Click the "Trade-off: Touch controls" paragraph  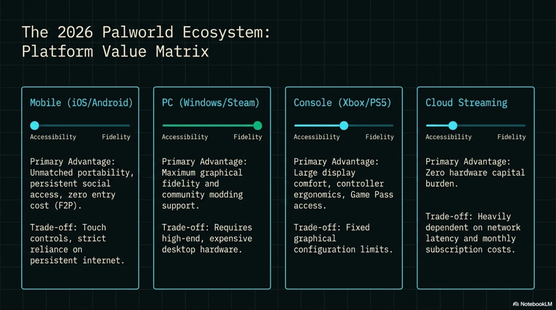pyautogui.click(x=77, y=244)
